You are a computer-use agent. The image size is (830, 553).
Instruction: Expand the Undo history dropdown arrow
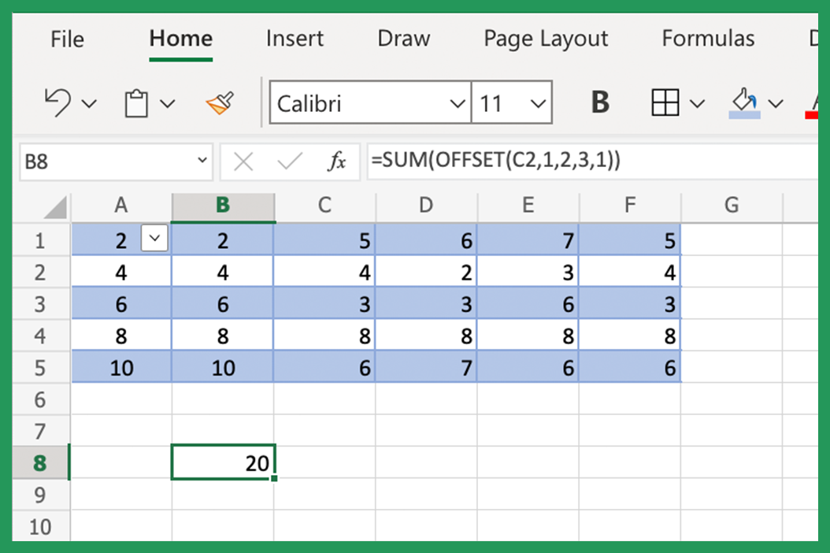[x=90, y=103]
